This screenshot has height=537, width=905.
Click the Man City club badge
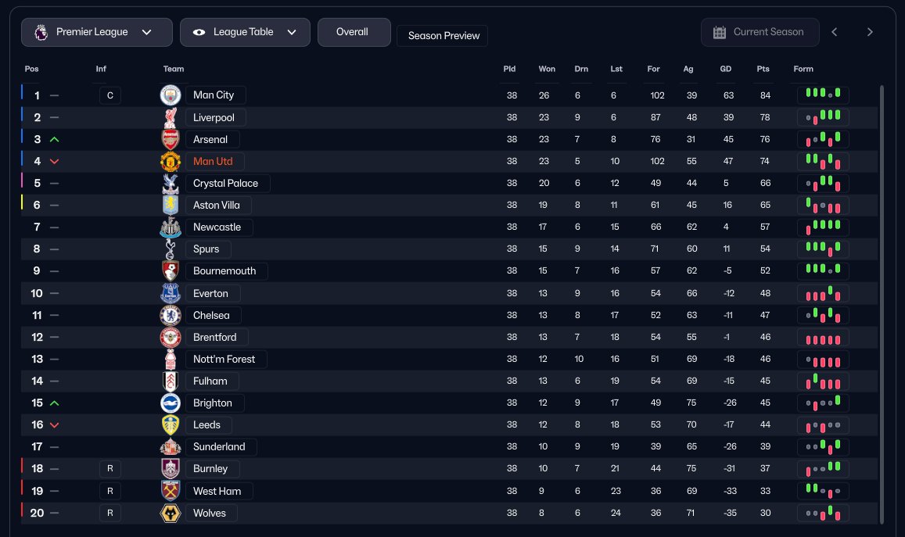pos(171,95)
